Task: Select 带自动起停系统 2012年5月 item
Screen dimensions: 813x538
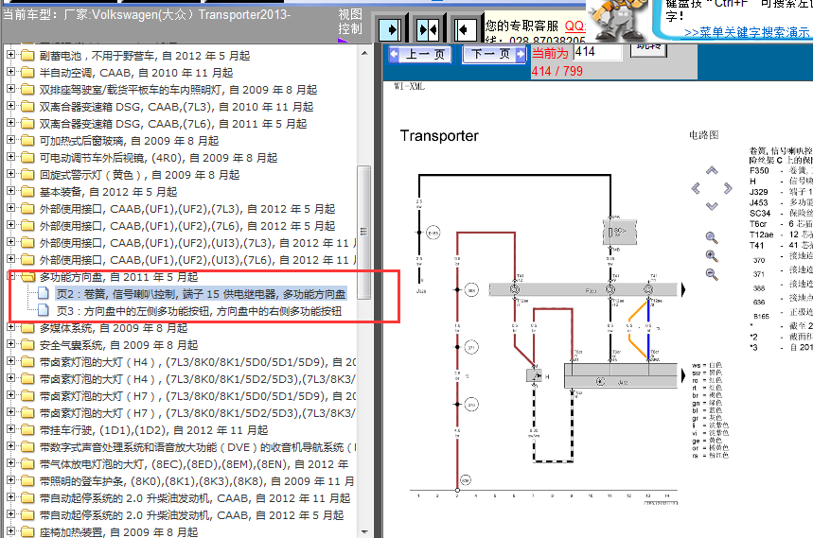Action: click(x=191, y=515)
